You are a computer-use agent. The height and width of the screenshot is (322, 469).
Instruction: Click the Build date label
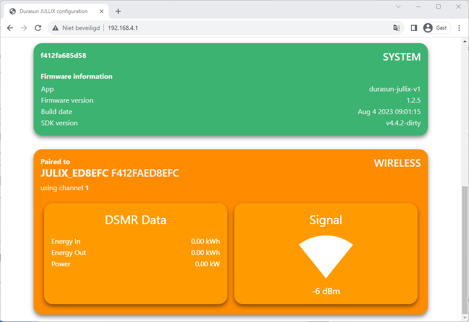click(x=57, y=111)
